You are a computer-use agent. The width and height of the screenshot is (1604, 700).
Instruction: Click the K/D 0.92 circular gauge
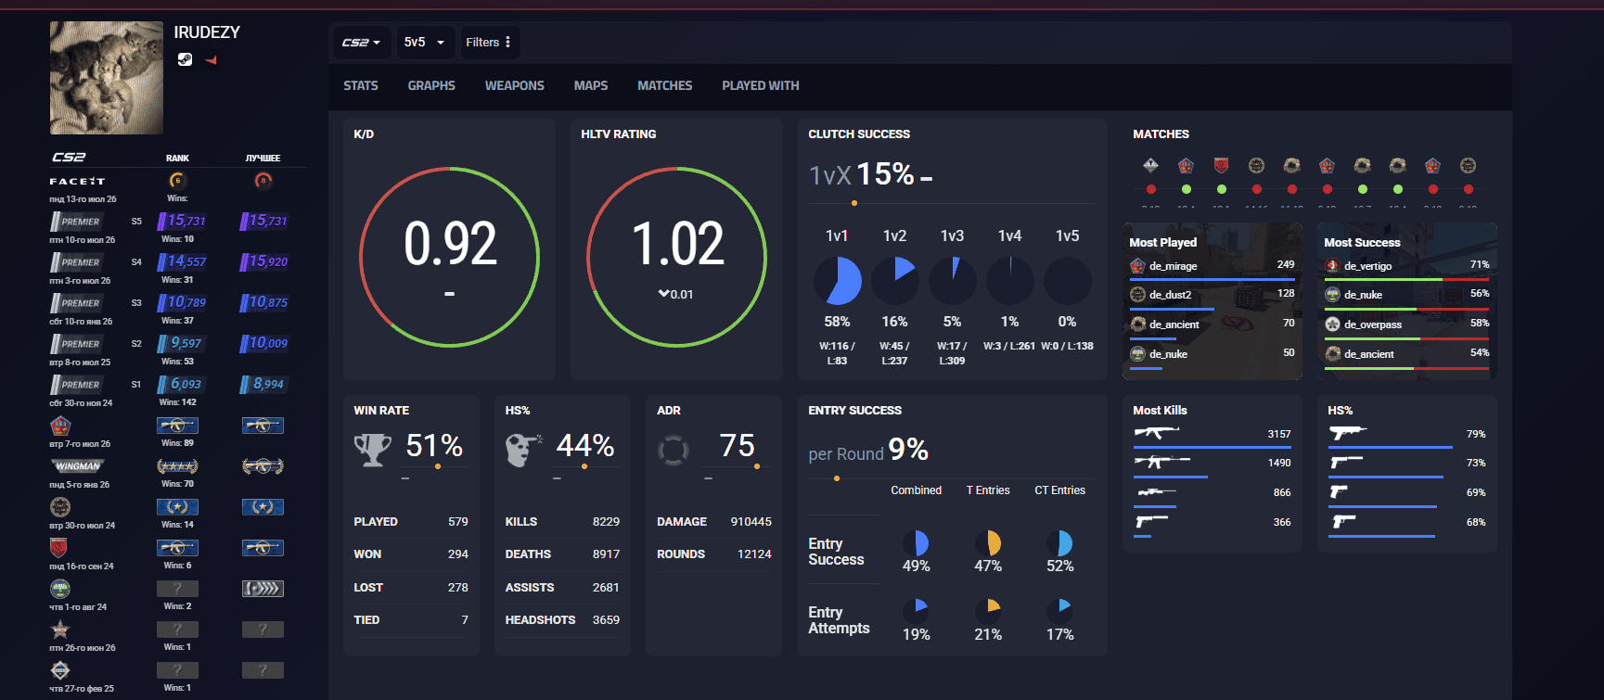(450, 257)
